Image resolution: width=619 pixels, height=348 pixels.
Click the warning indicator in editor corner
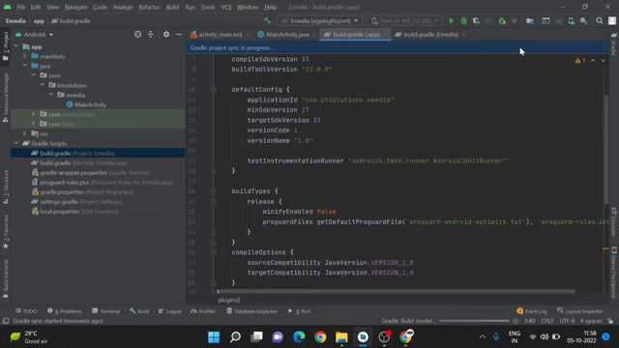tap(580, 60)
